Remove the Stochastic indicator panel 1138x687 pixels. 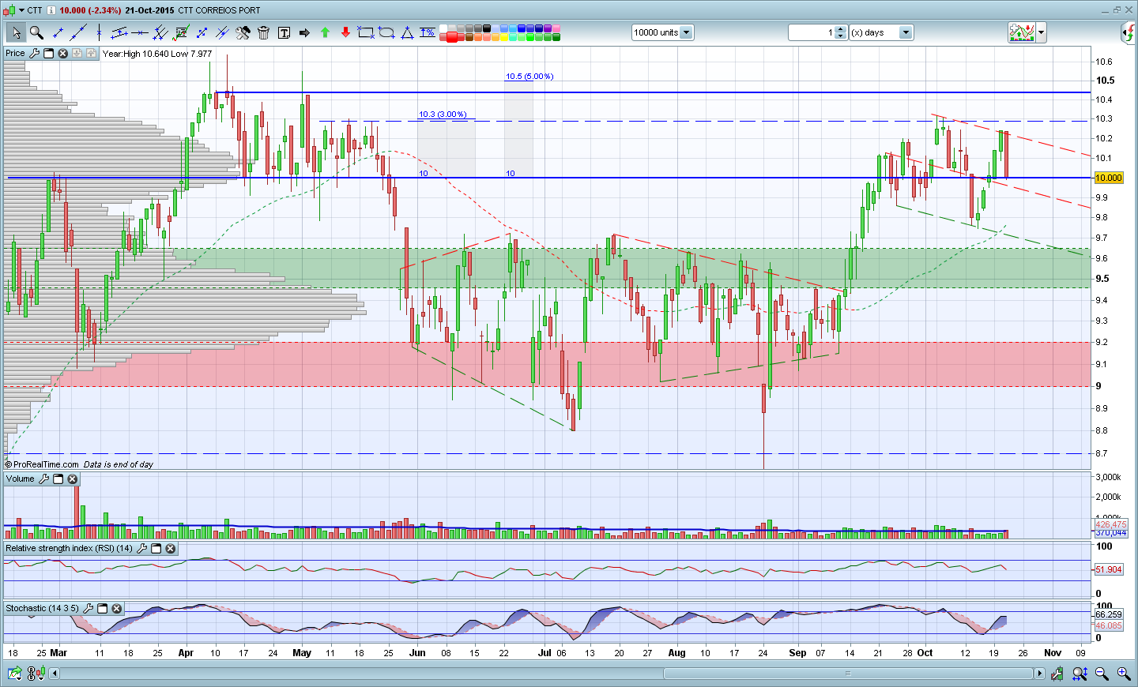116,608
